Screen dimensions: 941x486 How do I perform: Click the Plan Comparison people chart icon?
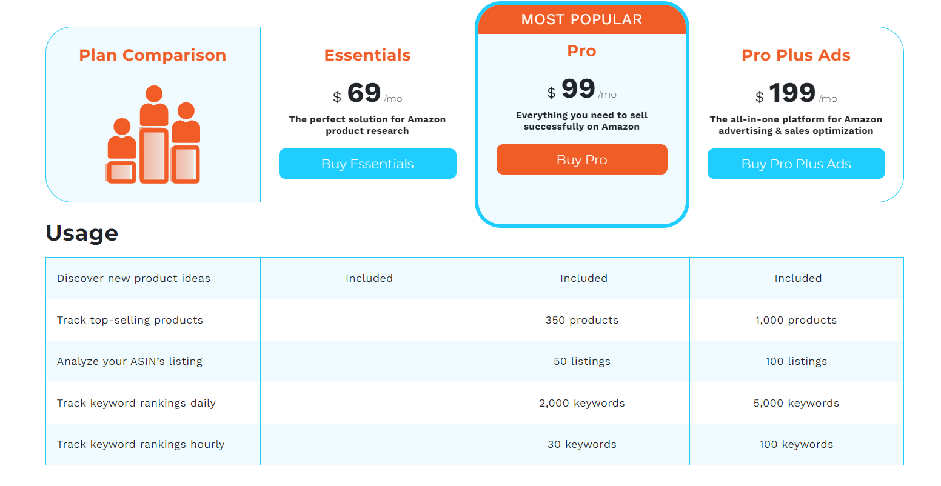pyautogui.click(x=153, y=135)
